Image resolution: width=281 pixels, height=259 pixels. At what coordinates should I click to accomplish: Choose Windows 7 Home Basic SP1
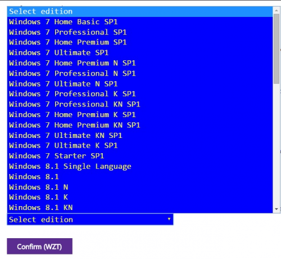point(140,22)
